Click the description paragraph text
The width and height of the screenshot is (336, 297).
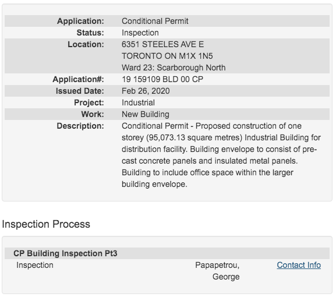221,155
